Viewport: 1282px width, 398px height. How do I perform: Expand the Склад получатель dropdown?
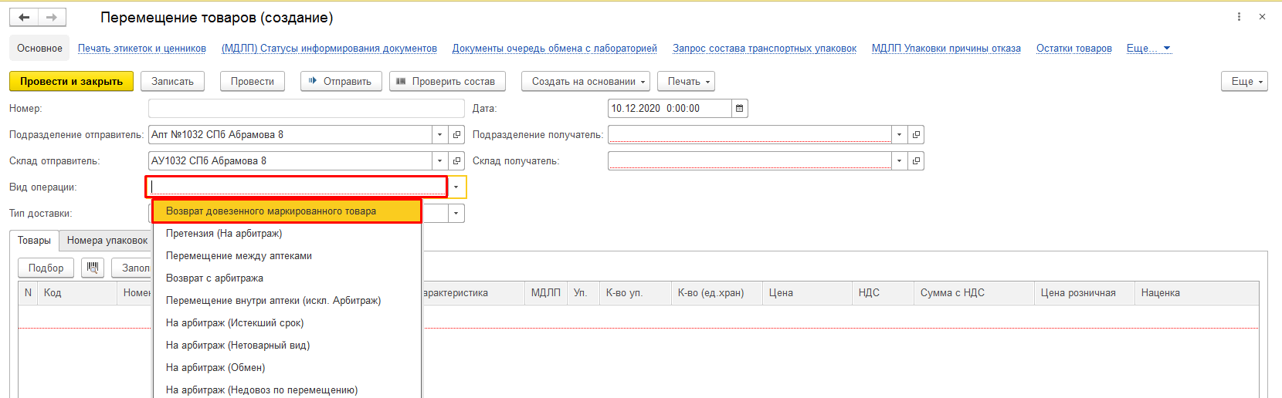click(899, 161)
